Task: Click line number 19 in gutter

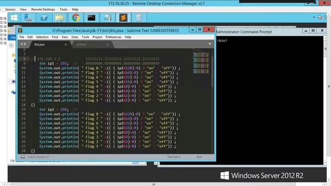Action: click(23, 110)
